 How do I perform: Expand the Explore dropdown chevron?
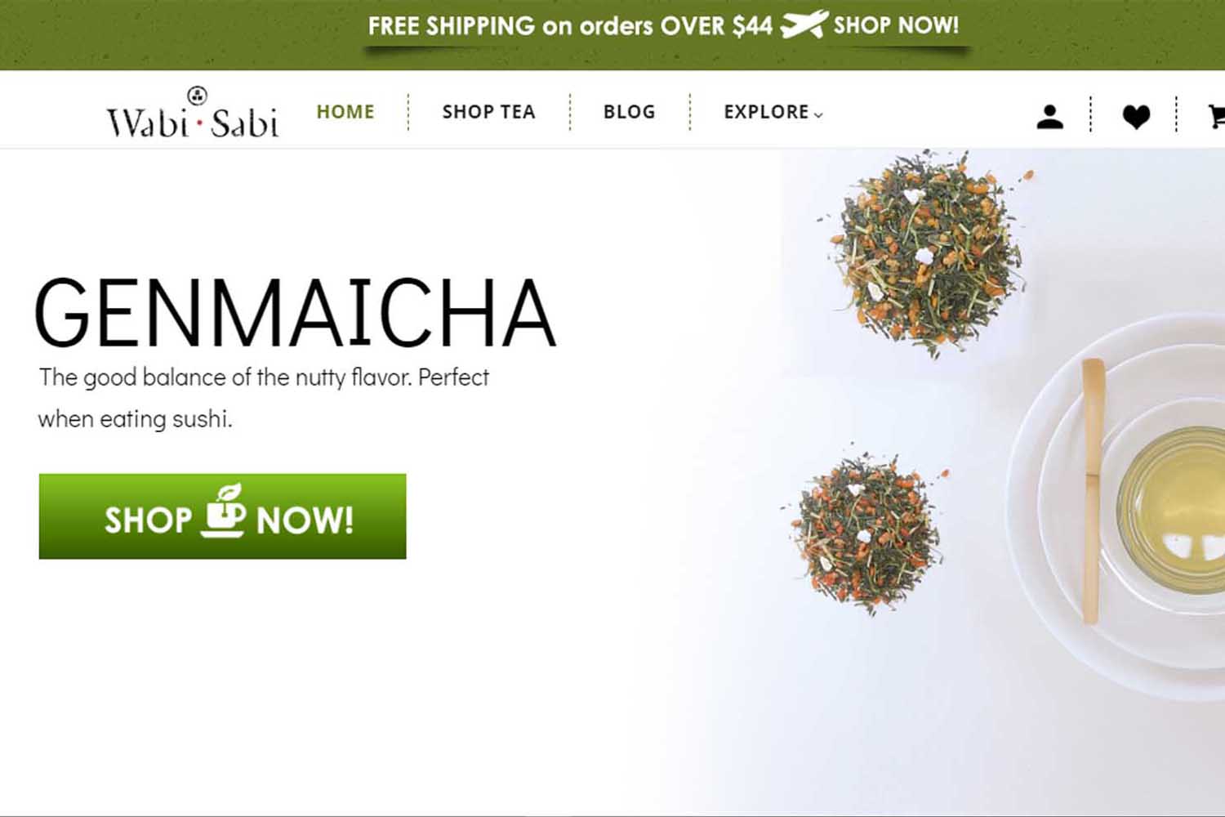point(818,115)
